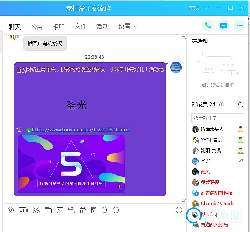Viewport: 250px width, 232px height.
Task: Open the 文件 tab
Action: 81,26
